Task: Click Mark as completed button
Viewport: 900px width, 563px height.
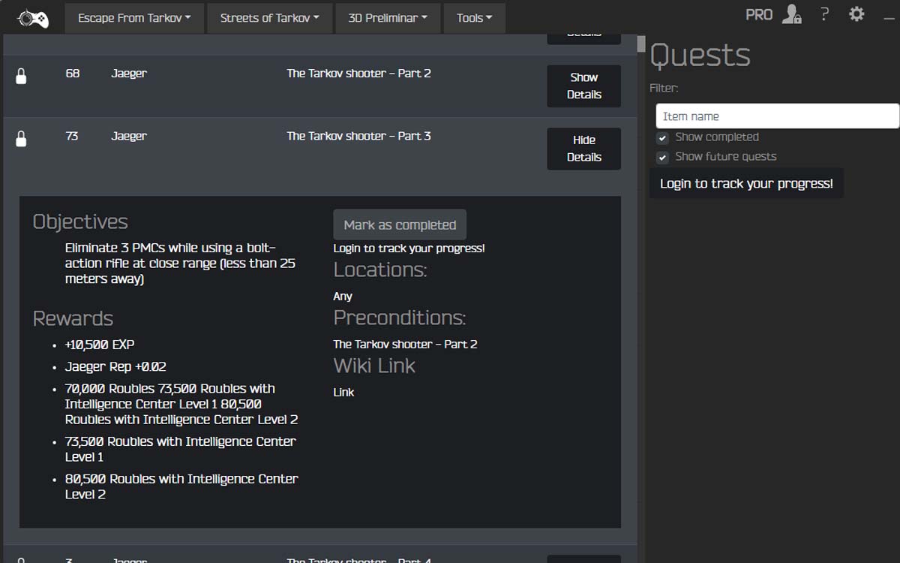Action: [400, 224]
